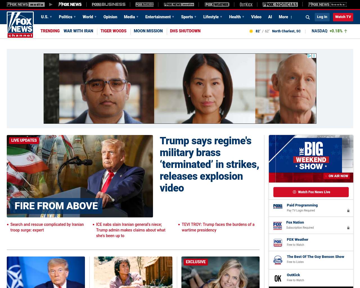Open story thumbnail of man by wooden cabin
360x288 pixels.
coord(133,272)
